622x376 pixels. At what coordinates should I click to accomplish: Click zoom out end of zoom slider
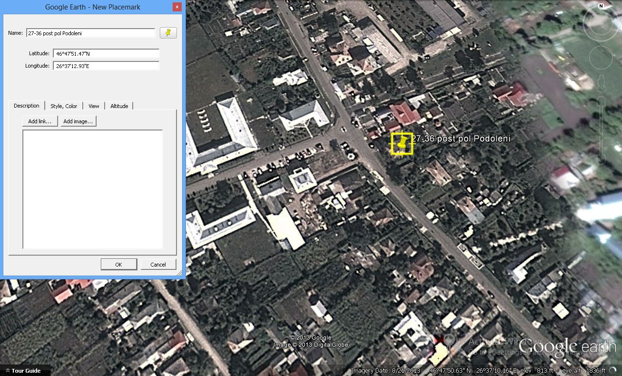click(601, 160)
